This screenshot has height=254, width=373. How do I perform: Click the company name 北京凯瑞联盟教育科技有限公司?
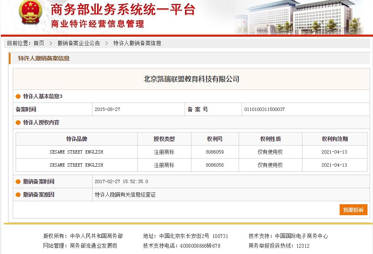191,79
